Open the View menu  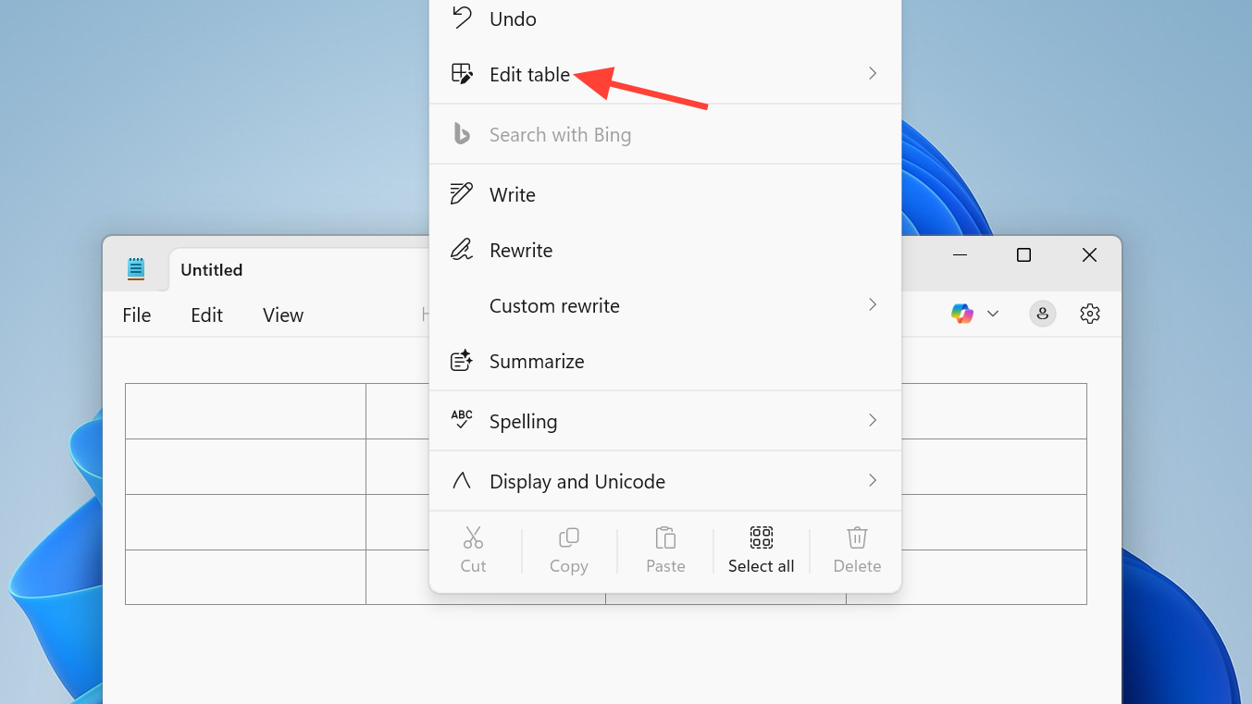click(282, 315)
